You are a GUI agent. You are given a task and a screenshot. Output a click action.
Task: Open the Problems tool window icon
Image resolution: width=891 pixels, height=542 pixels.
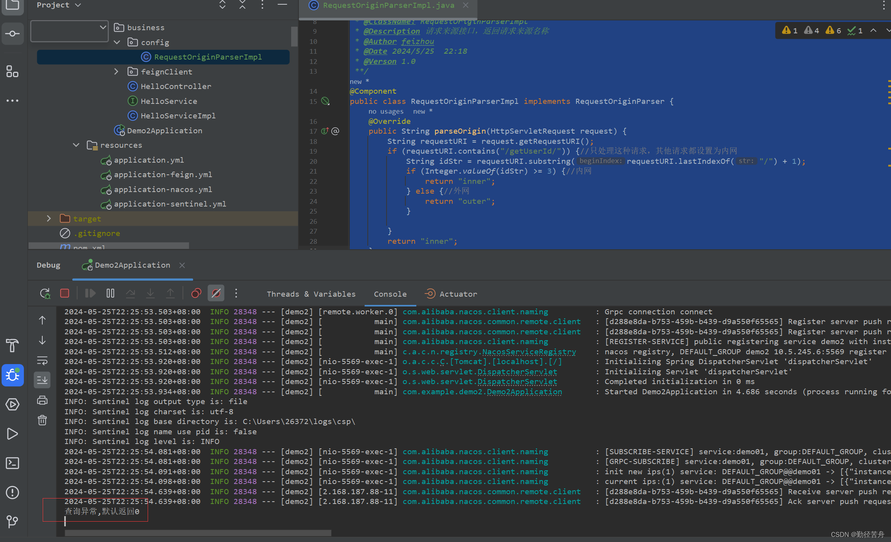pyautogui.click(x=13, y=492)
